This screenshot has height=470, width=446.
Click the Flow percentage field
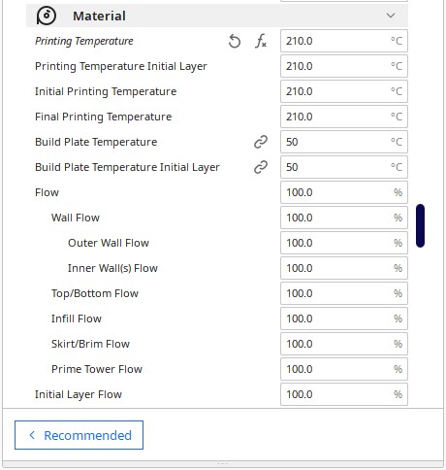344,192
